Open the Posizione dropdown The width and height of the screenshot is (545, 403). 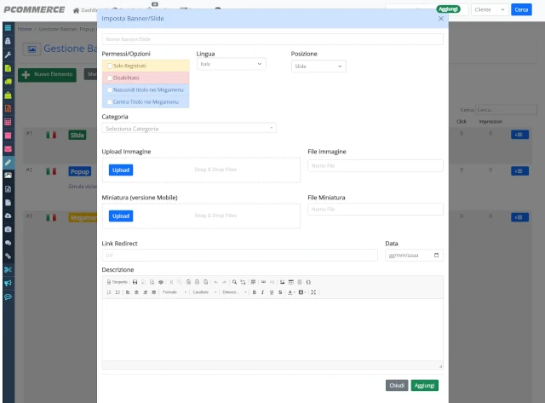point(318,66)
